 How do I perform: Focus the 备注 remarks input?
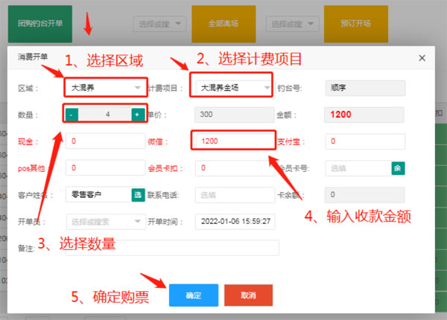[x=172, y=248]
